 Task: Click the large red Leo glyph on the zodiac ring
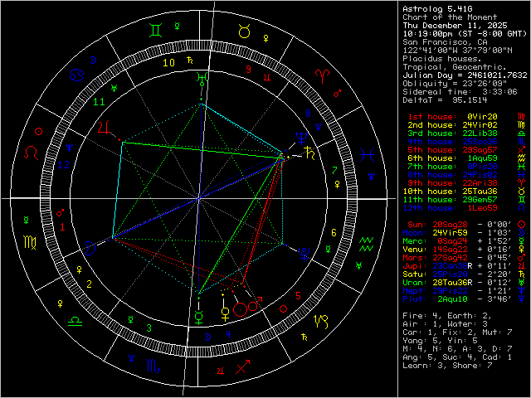point(31,153)
